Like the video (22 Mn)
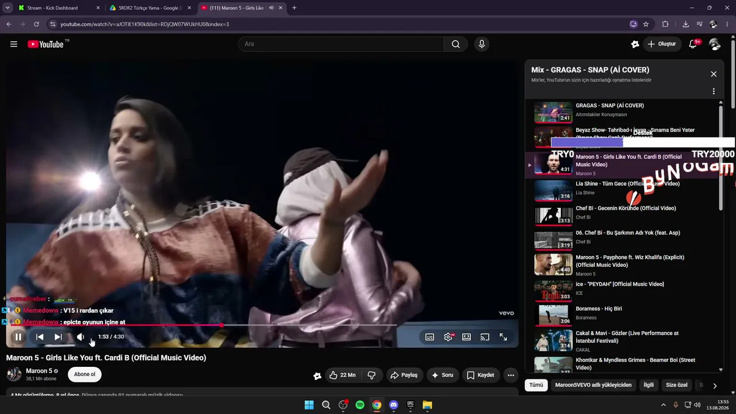This screenshot has height=414, width=736. (343, 375)
